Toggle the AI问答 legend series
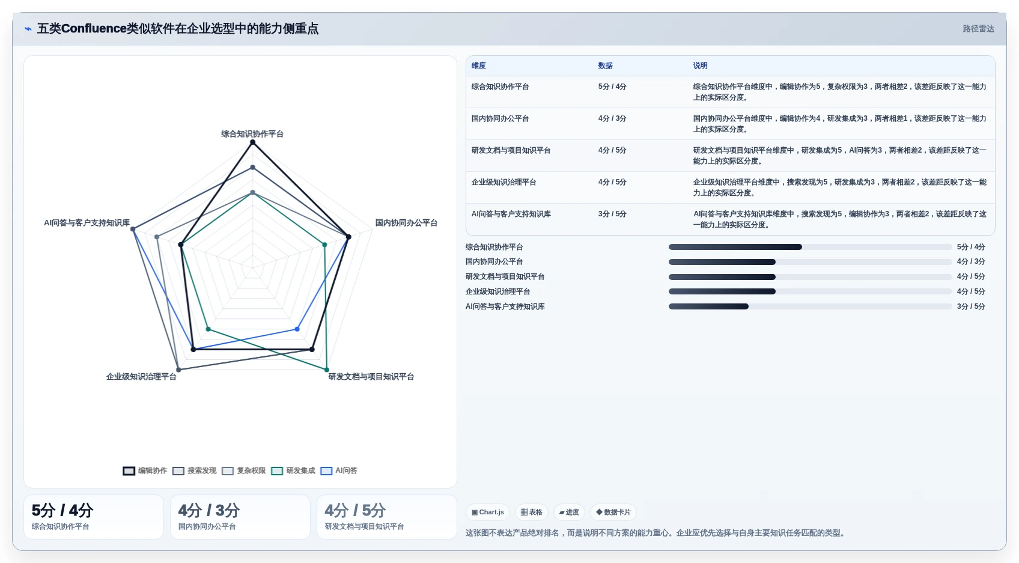Viewport: 1019px width, 563px height. point(339,470)
